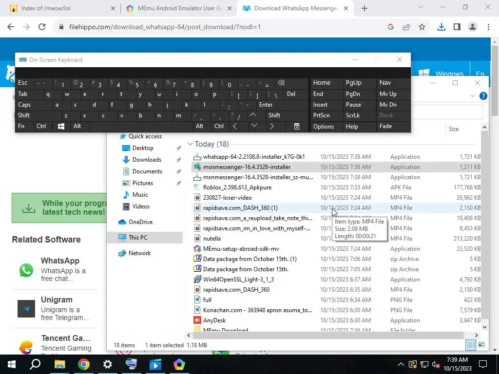Screen dimensions: 499x374
Task: Select the Download WhatsApp Messenger tab
Action: click(x=295, y=8)
